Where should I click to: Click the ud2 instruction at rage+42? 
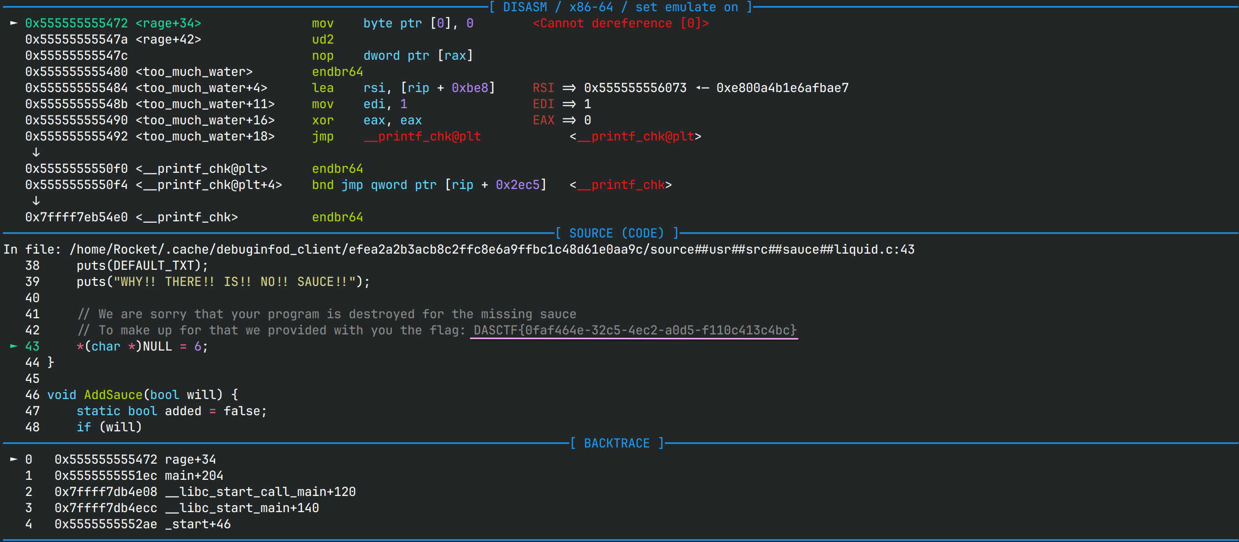pyautogui.click(x=323, y=39)
